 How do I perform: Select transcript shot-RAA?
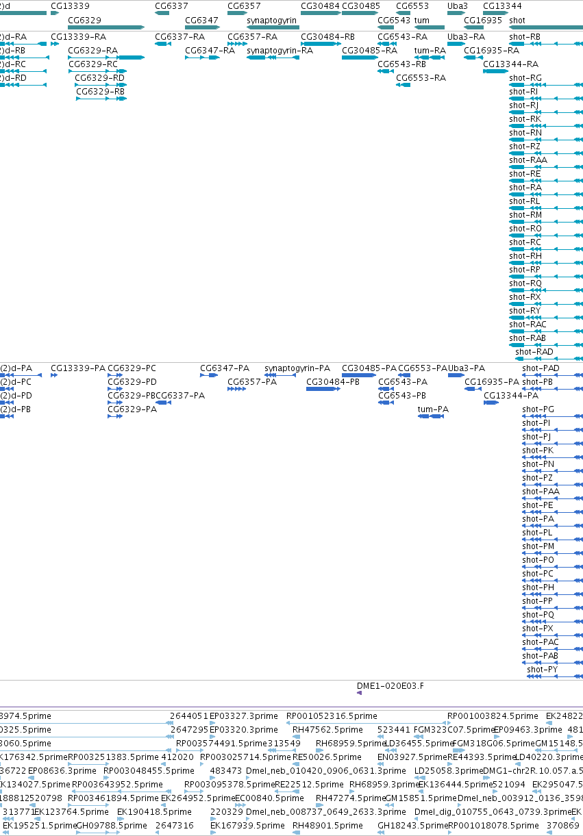pos(528,160)
